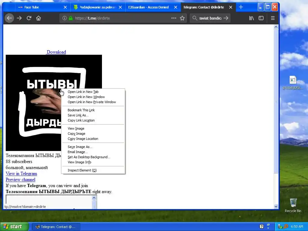Select Email Image...
This screenshot has height=231, width=308.
[93, 152]
